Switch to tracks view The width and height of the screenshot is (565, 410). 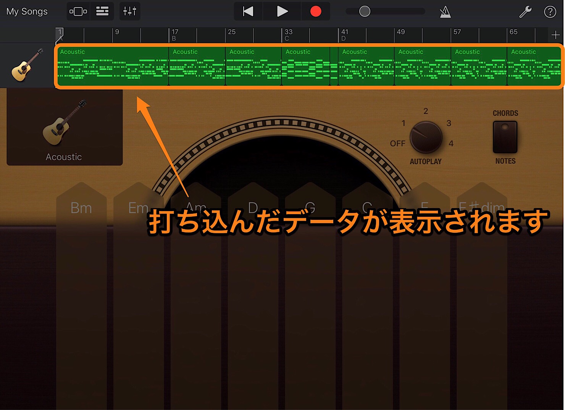click(x=102, y=11)
